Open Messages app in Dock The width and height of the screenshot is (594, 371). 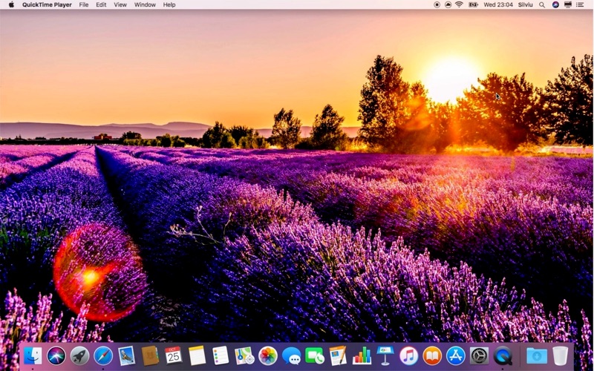point(292,356)
